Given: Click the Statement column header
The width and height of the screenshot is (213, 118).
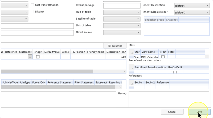Looking at the screenshot, I should (x=25, y=52).
